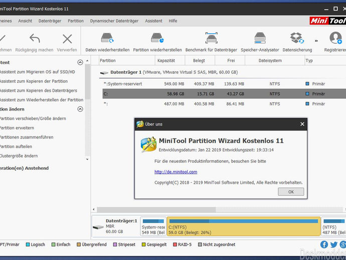The image size is (346, 260).
Task: Select Datenträger 1 header row
Action: (x=223, y=72)
